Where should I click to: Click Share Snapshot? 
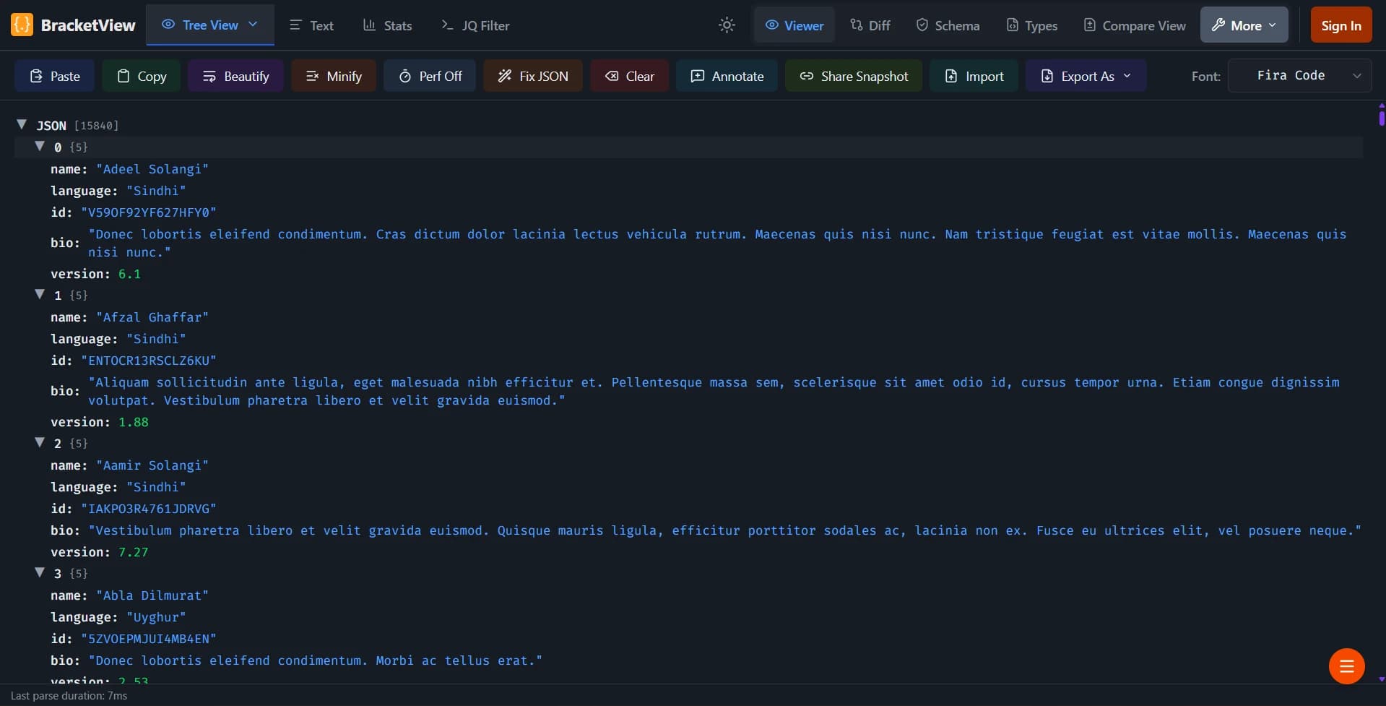point(854,76)
